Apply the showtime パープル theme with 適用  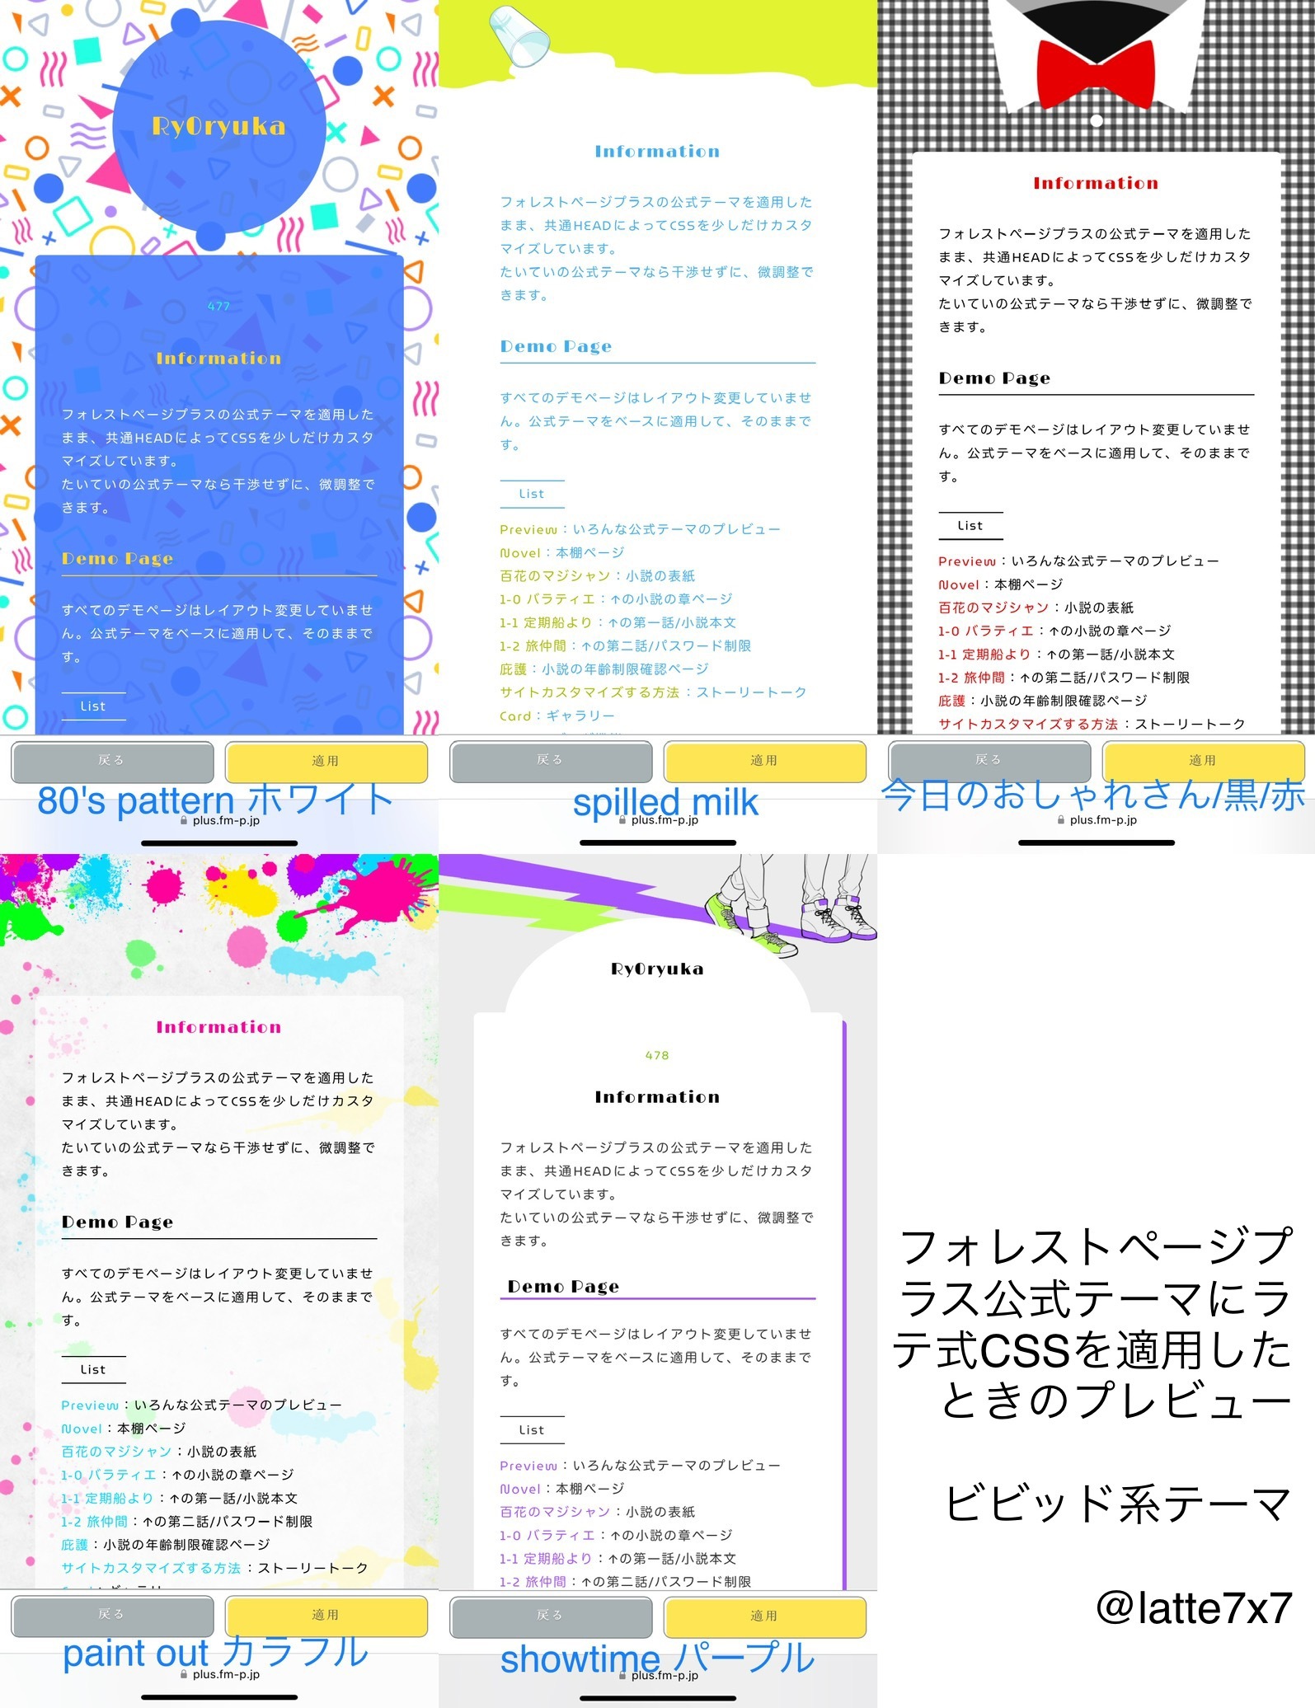pyautogui.click(x=765, y=1616)
